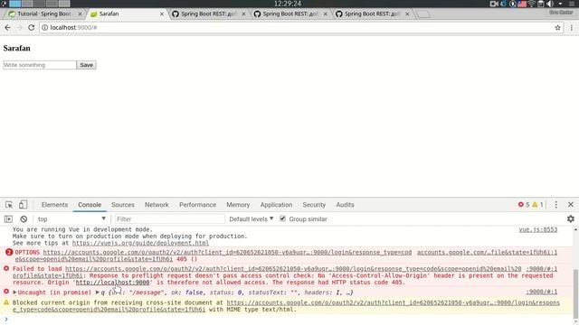Reload the localhost page
Image resolution: width=579 pixels, height=325 pixels.
[32, 28]
